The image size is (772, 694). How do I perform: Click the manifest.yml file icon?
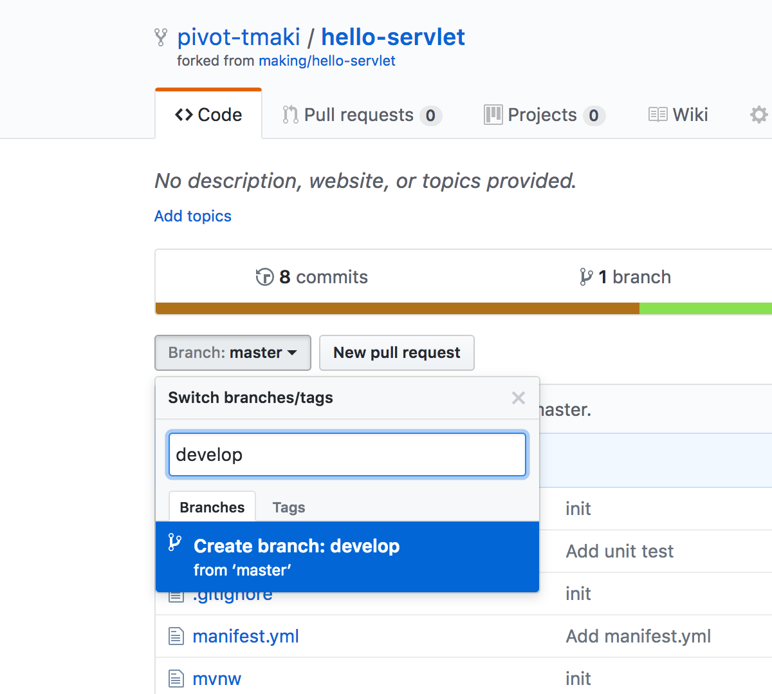176,637
